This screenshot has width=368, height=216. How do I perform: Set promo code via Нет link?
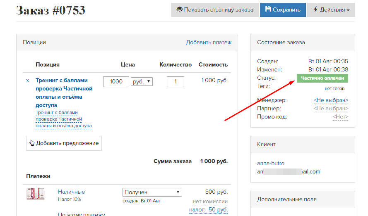(340, 117)
